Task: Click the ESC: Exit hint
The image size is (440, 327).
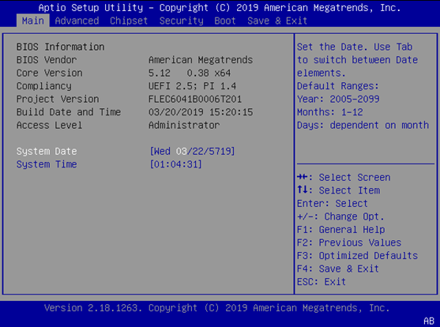Action: (x=322, y=281)
